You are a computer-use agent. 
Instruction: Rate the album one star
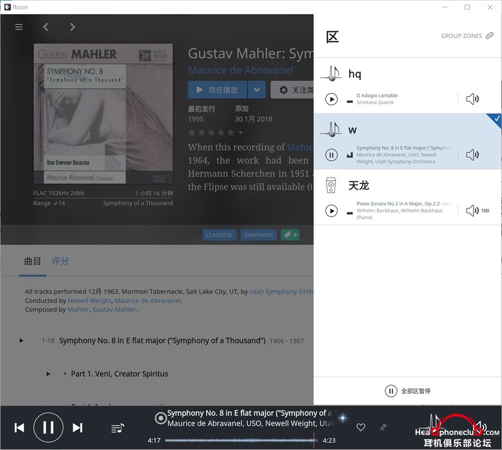click(192, 132)
